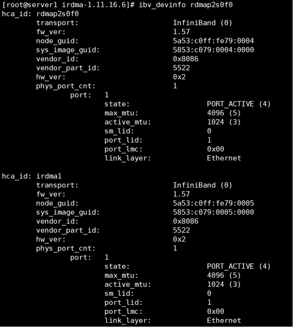
Task: Click link_layer Ethernet value for rdmap2s0f0
Action: pos(224,158)
